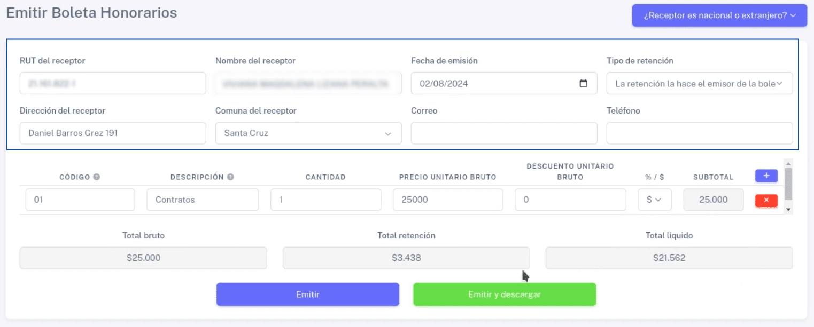Focus the Teléfono input field

click(700, 133)
